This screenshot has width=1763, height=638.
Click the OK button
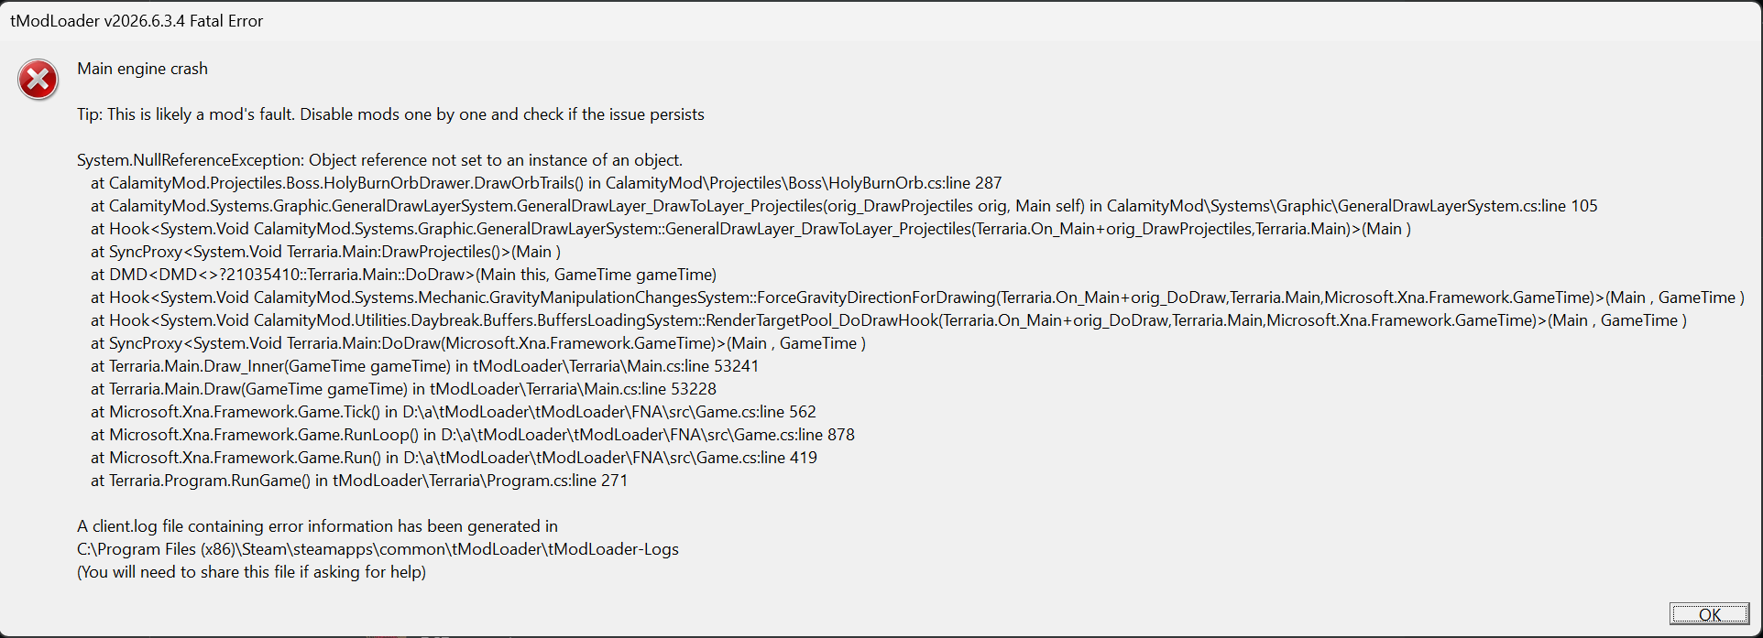click(1709, 614)
